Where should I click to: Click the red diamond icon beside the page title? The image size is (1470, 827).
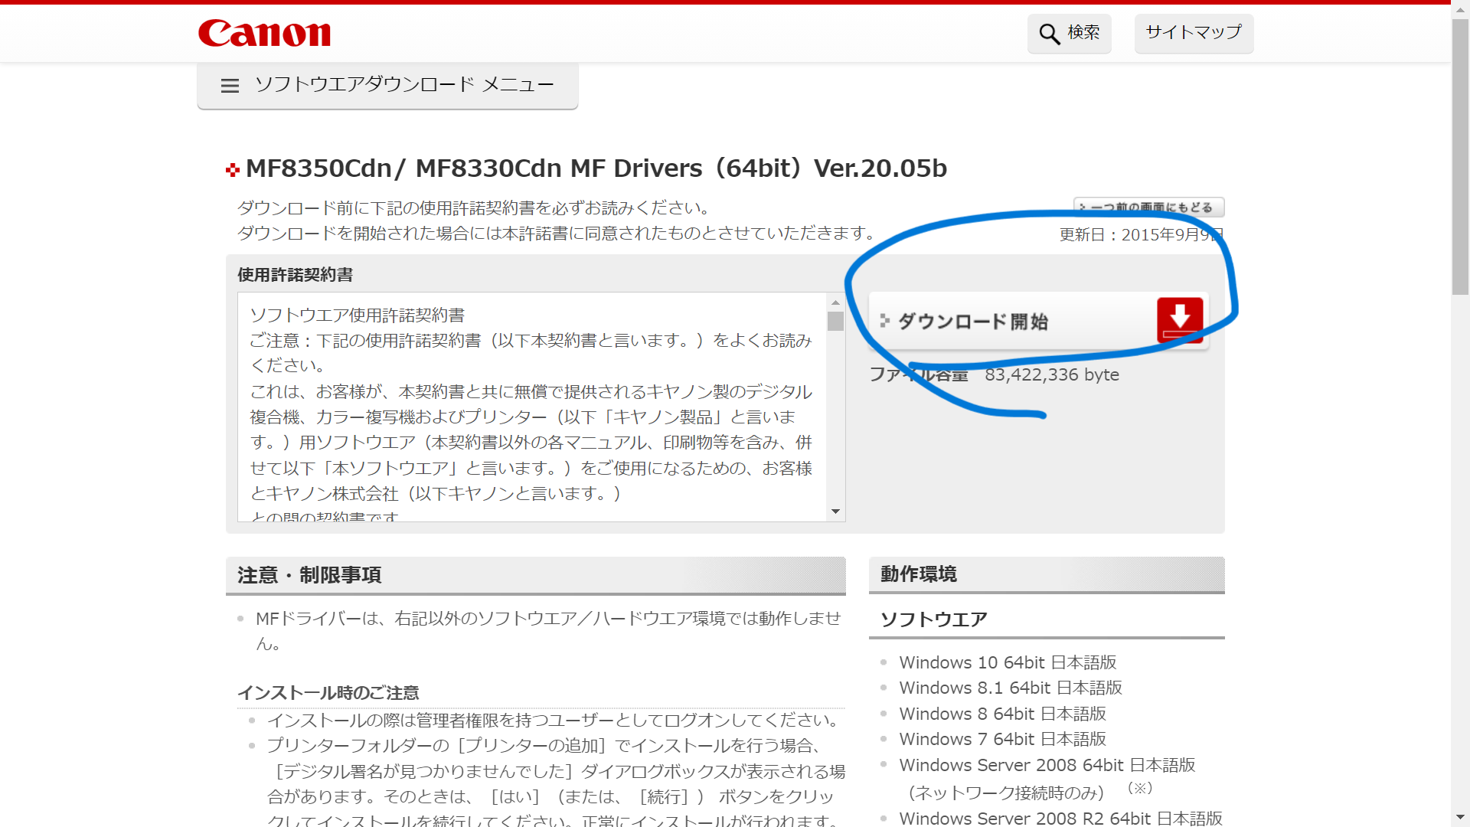(x=232, y=169)
